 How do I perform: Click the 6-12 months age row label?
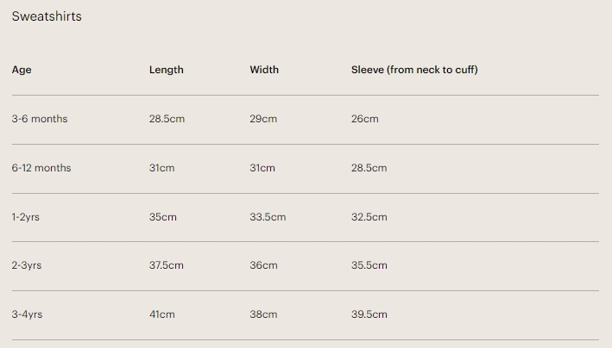pyautogui.click(x=41, y=168)
